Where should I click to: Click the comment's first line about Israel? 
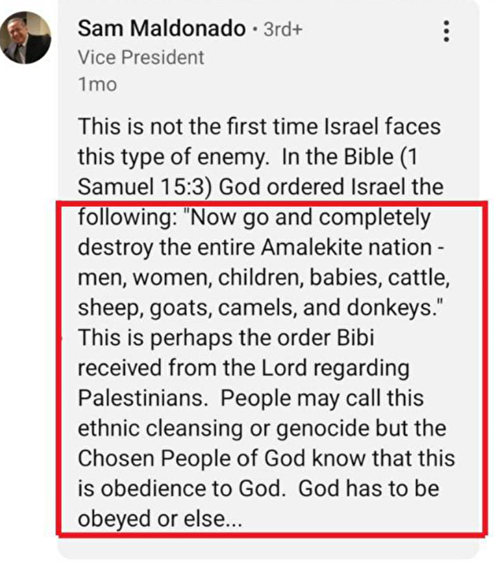click(259, 126)
